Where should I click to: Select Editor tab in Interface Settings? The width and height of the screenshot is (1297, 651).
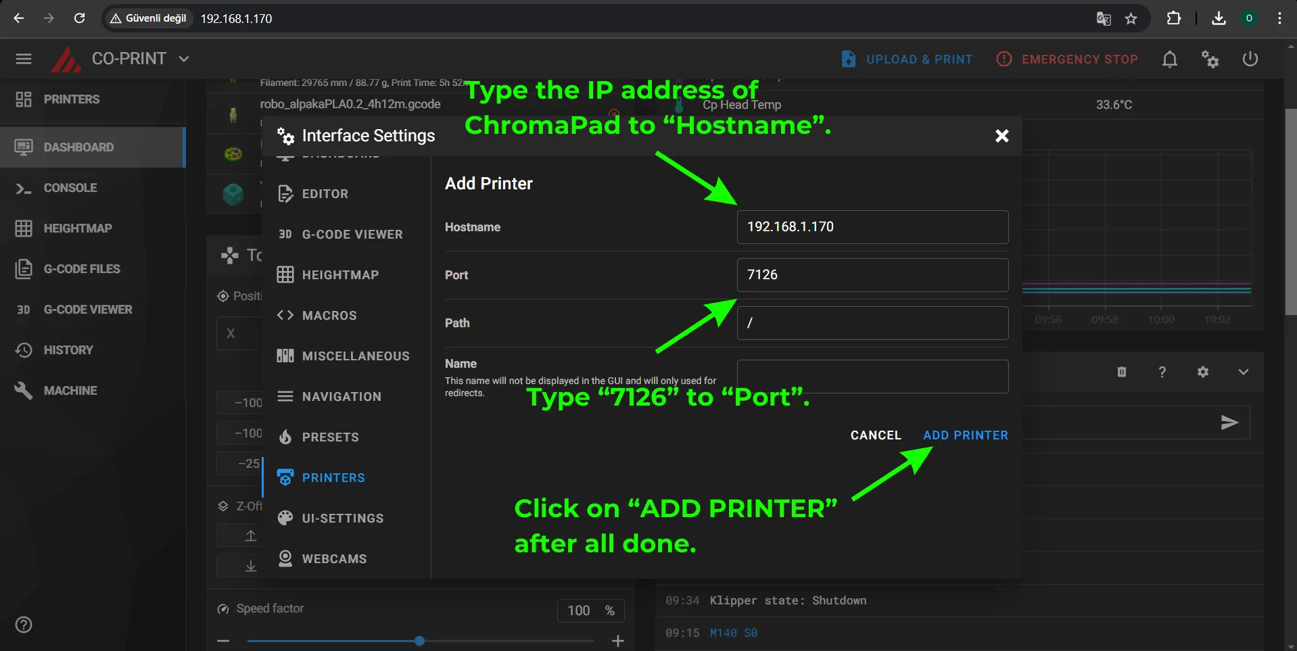346,194
